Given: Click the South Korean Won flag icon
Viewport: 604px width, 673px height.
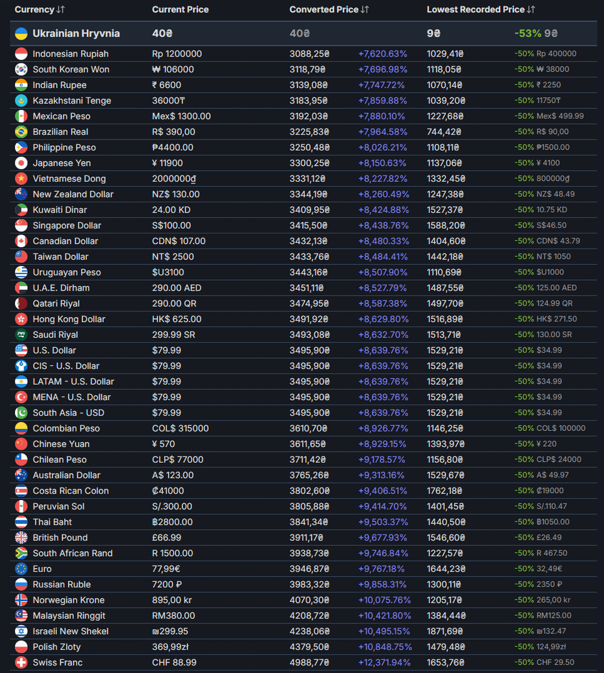Looking at the screenshot, I should coord(21,69).
